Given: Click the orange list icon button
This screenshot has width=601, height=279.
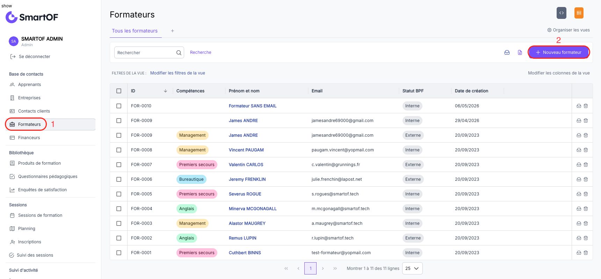Looking at the screenshot, I should 579,13.
